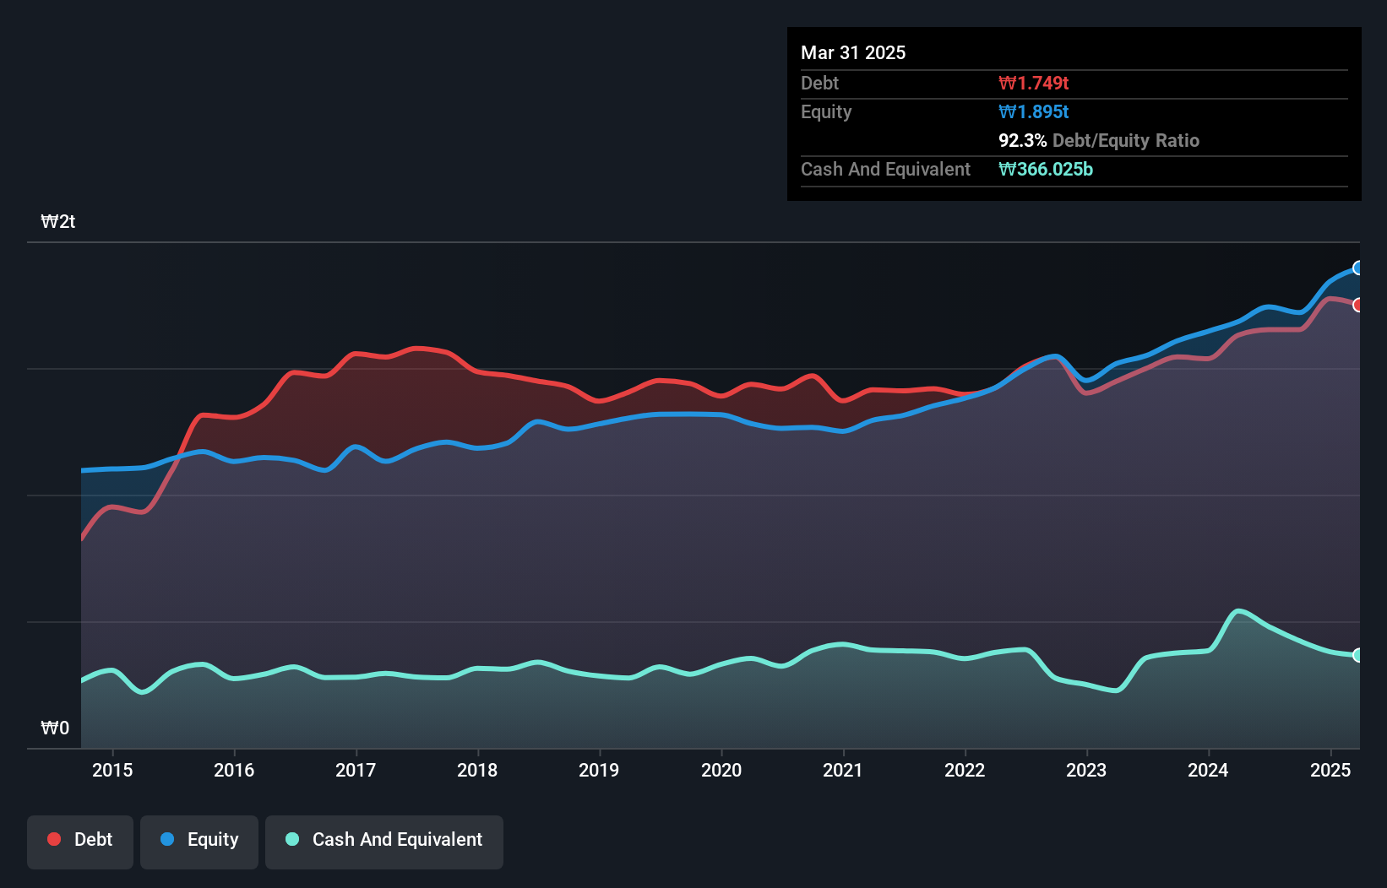The width and height of the screenshot is (1387, 888).
Task: Click the 92.3% Debt/Equity Ratio text
Action: point(1099,140)
